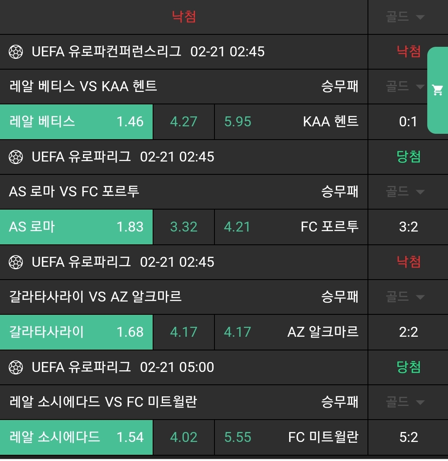Click soccer ball icon in 갈라타사라이 match header
Image resolution: width=448 pixels, height=461 pixels.
point(16,262)
